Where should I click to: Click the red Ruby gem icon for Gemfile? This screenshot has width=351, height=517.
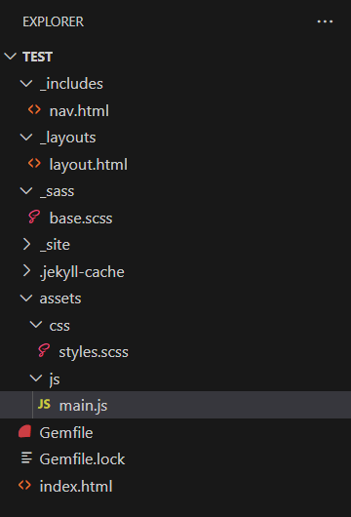point(25,431)
